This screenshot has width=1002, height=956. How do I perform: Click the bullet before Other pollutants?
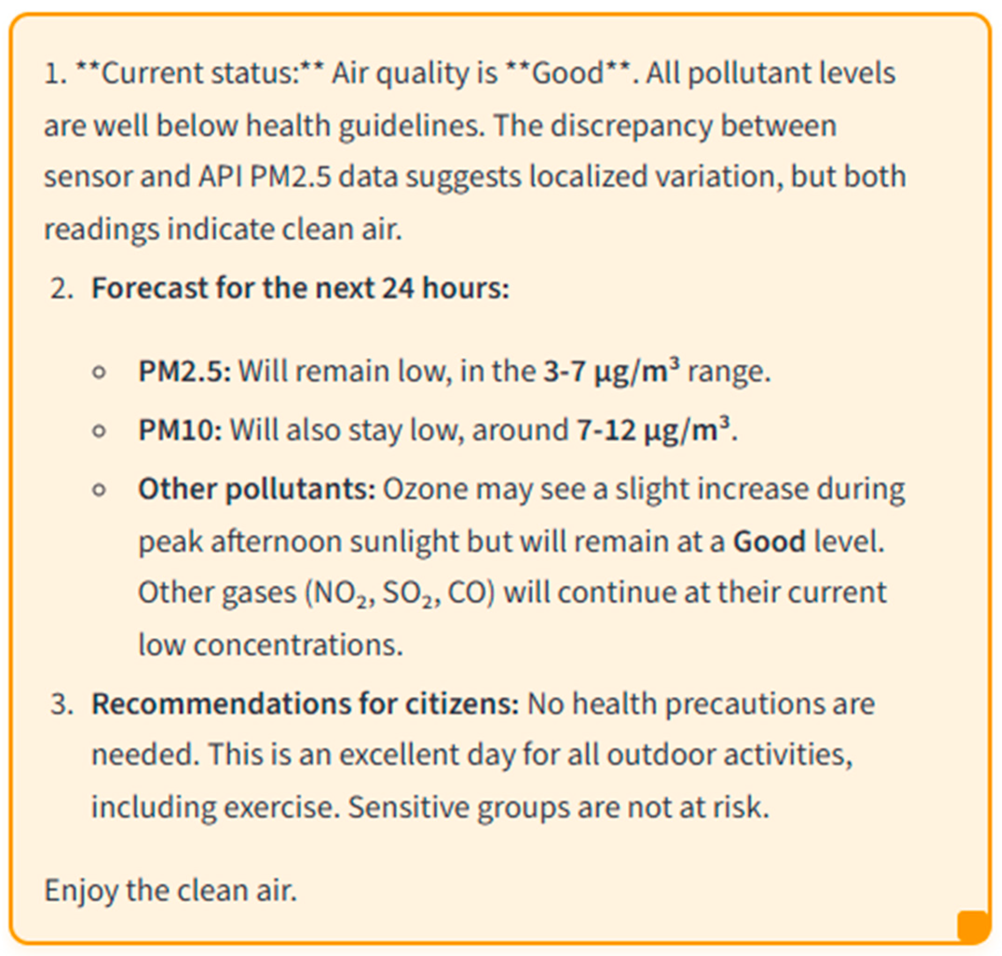[99, 490]
